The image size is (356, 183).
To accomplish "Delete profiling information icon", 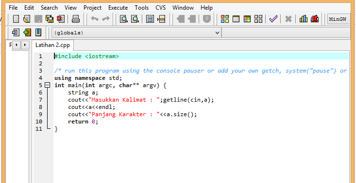I will pyautogui.click(x=315, y=19).
